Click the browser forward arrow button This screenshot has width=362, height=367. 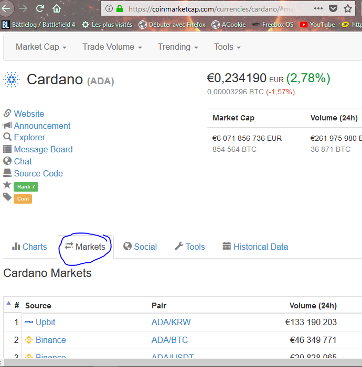pos(23,9)
